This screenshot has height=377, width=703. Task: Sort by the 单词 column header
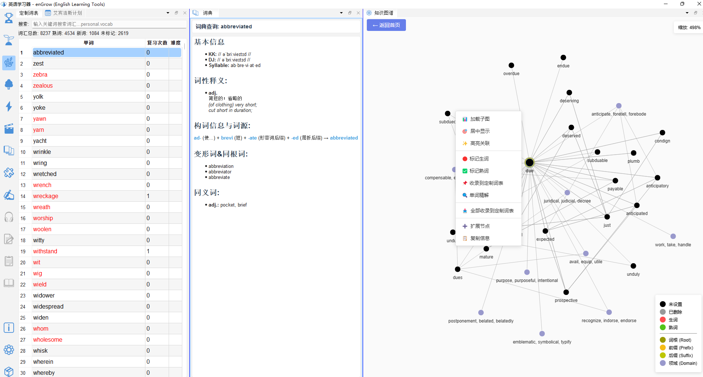(x=89, y=43)
